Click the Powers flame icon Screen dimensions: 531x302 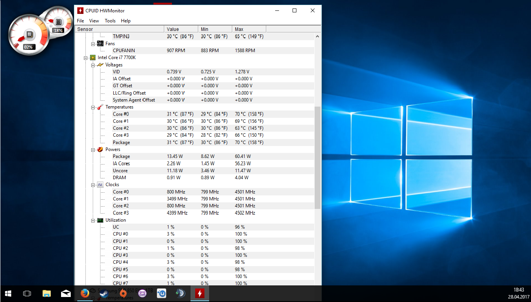[100, 149]
